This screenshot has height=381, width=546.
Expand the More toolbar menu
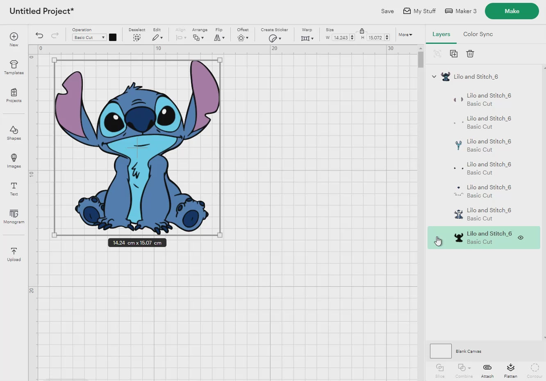tap(405, 35)
